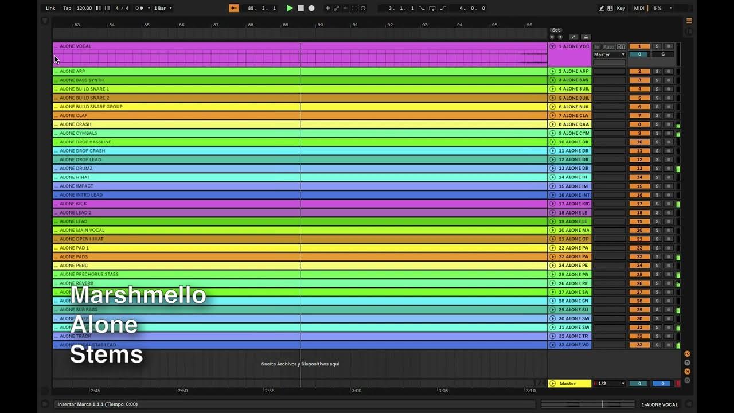Arm record on track 1
This screenshot has width=734, height=413.
click(669, 46)
